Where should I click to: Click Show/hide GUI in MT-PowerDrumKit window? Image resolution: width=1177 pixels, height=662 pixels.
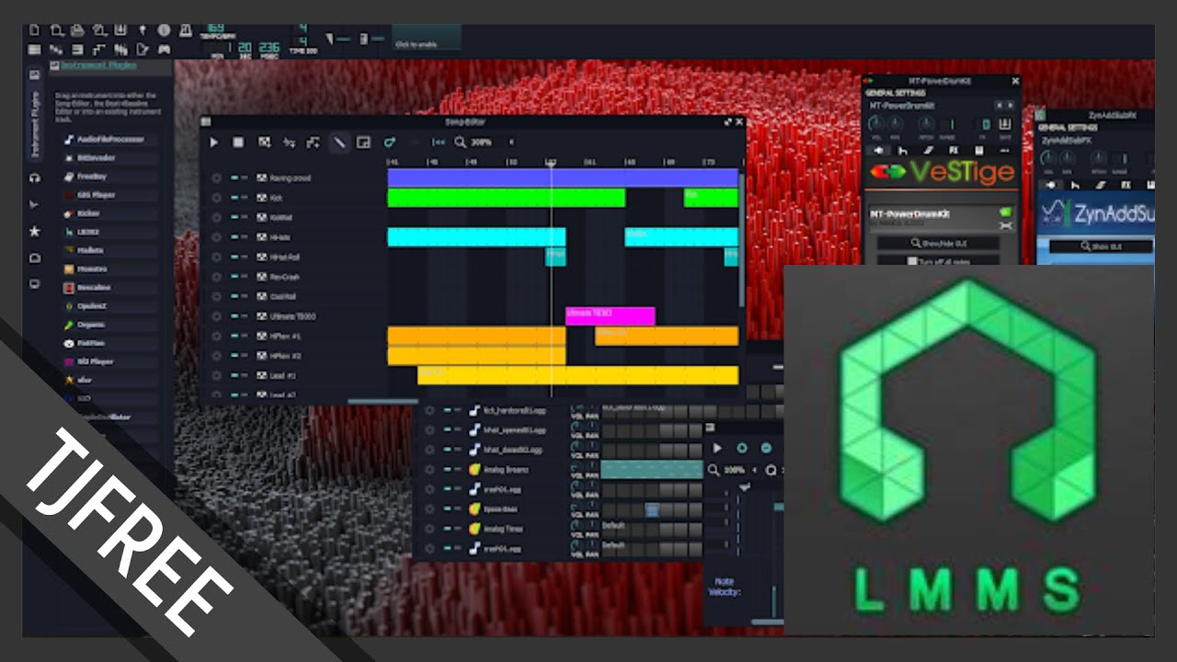(x=938, y=243)
